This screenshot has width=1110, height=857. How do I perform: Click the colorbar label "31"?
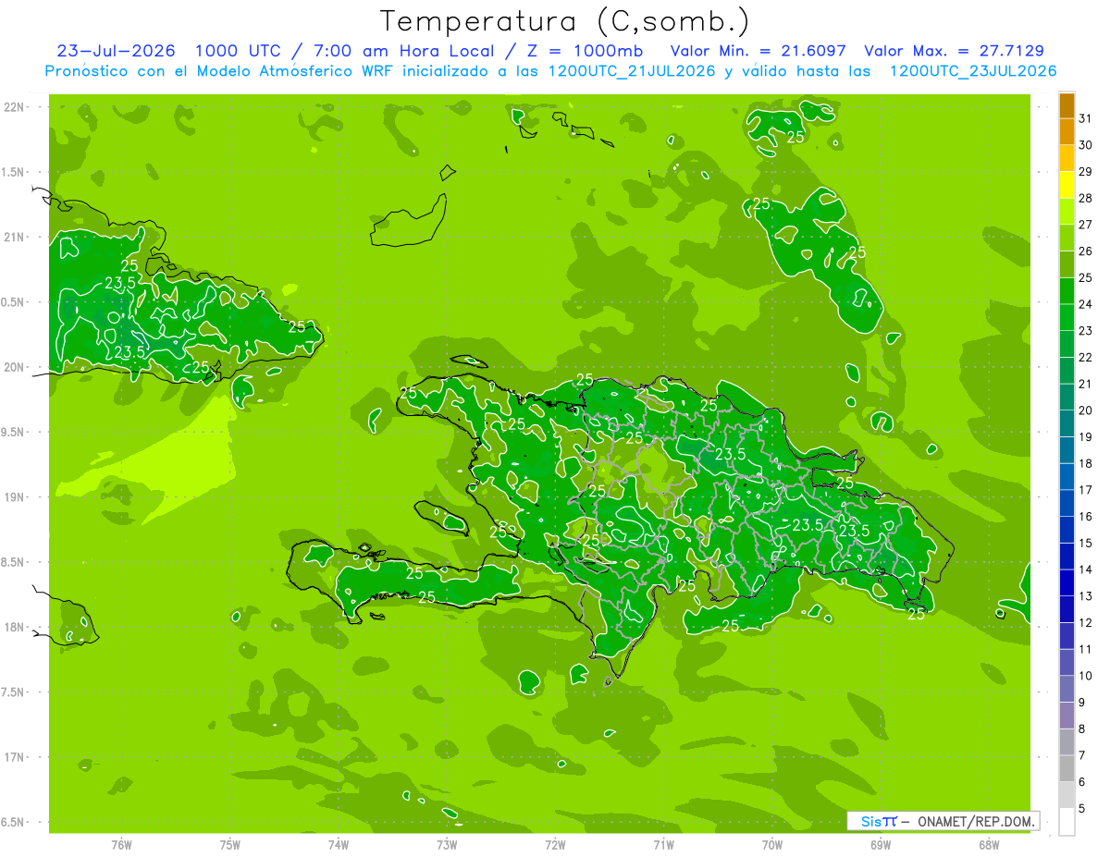click(1086, 117)
